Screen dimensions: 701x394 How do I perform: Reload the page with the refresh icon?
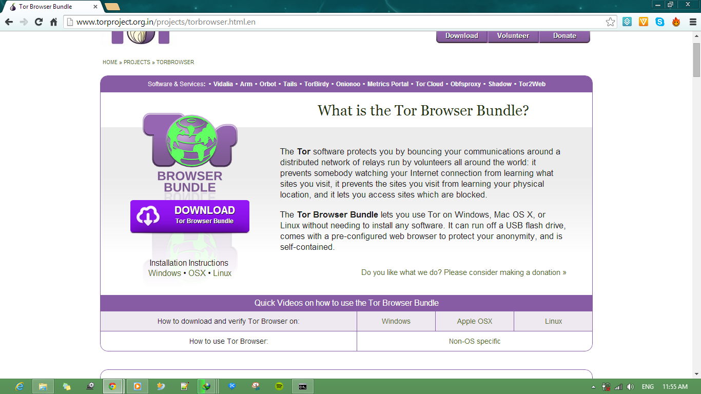[x=38, y=22]
